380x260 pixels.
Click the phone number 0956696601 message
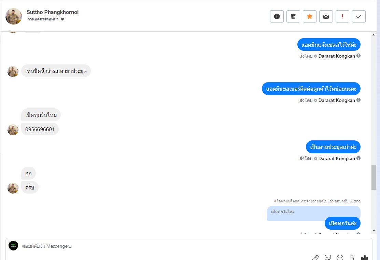coord(40,129)
